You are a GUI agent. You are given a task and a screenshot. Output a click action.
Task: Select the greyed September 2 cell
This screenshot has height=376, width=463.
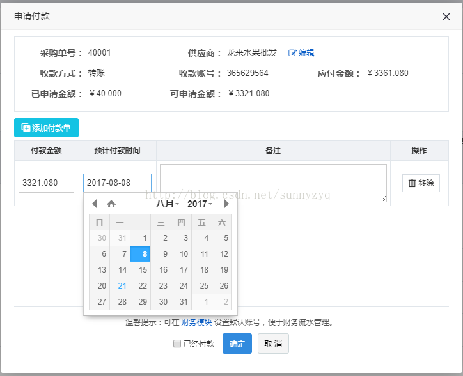pos(222,301)
